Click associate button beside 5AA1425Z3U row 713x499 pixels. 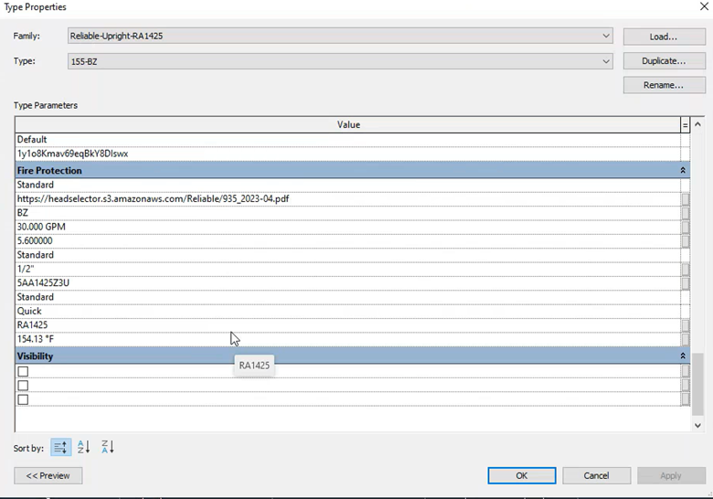(686, 283)
